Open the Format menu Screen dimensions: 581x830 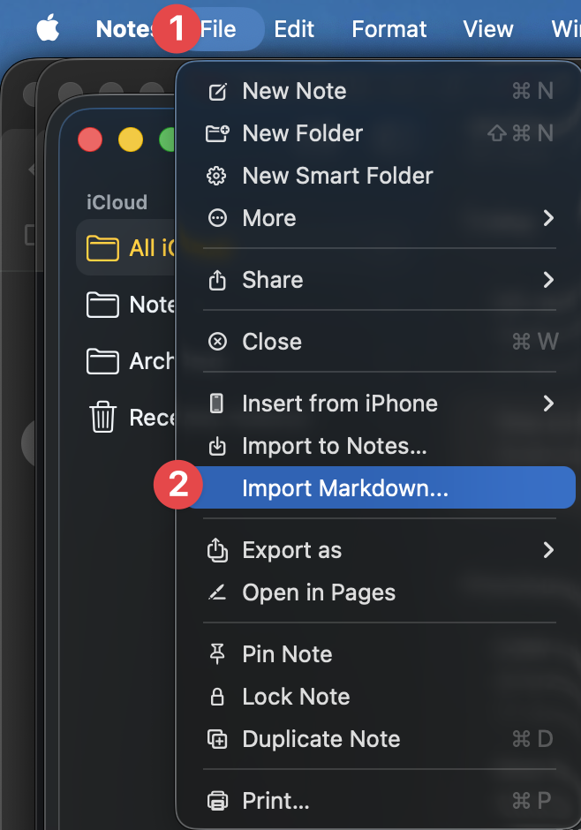[x=389, y=29]
